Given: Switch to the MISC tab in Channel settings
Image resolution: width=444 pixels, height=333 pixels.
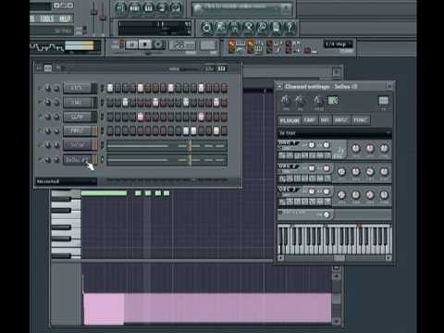Looking at the screenshot, I should coord(341,120).
